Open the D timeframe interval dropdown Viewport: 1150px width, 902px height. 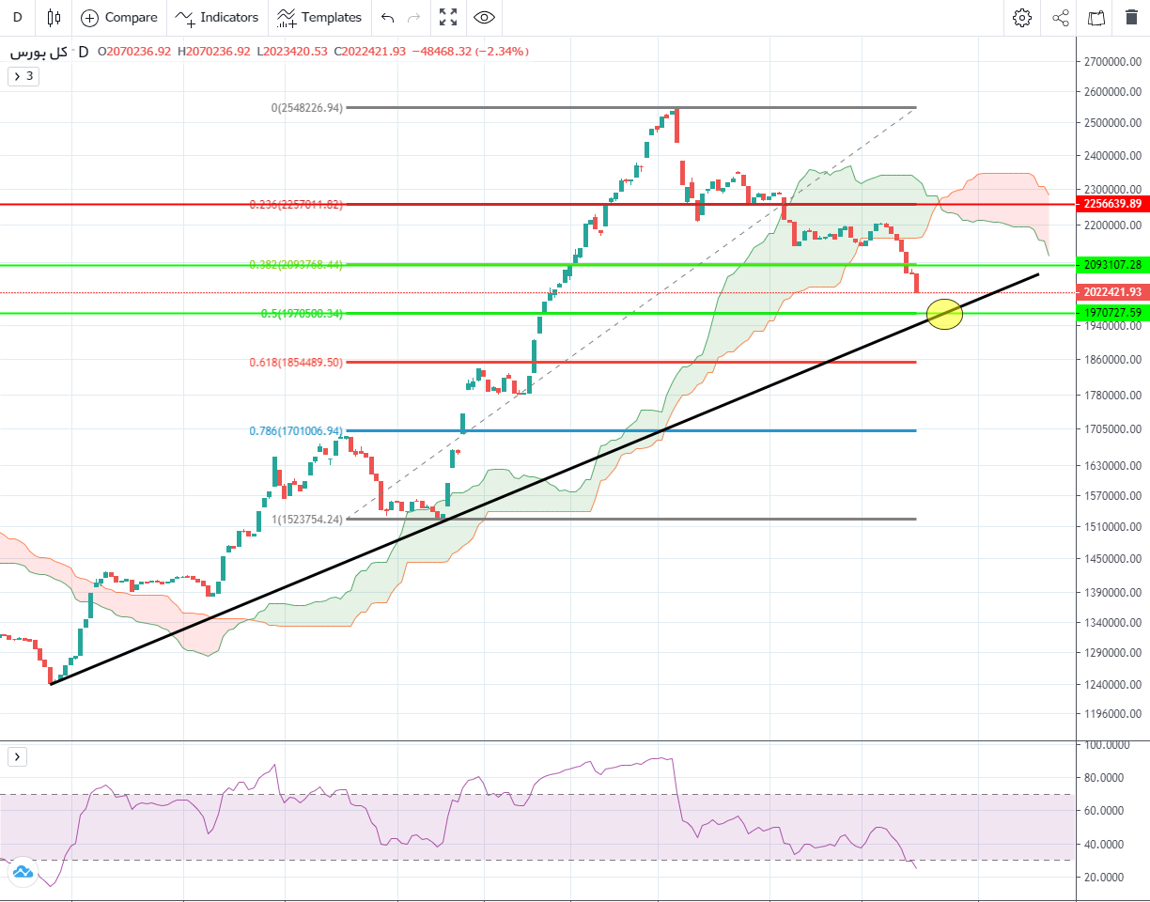click(x=17, y=17)
